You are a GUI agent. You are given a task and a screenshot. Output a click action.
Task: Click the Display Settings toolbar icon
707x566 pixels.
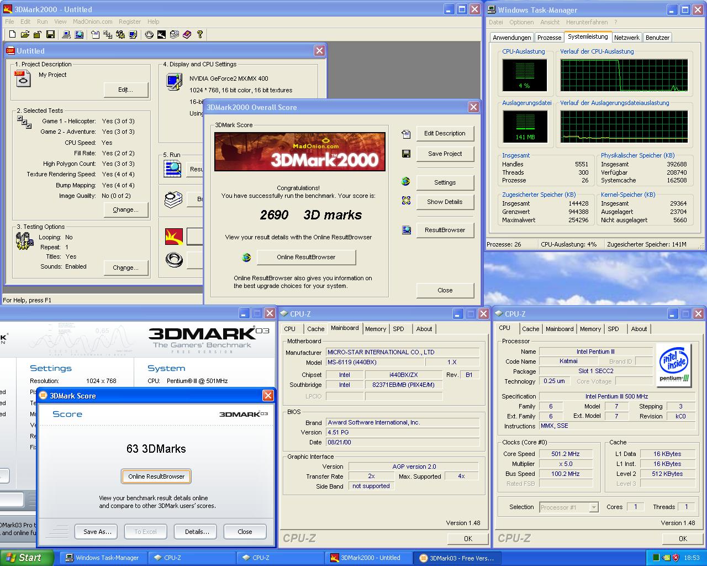133,34
